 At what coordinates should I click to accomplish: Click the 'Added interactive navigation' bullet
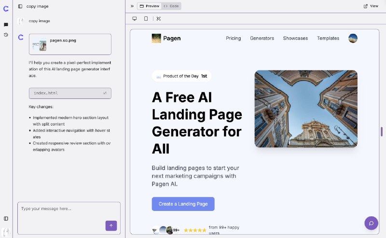click(x=71, y=134)
